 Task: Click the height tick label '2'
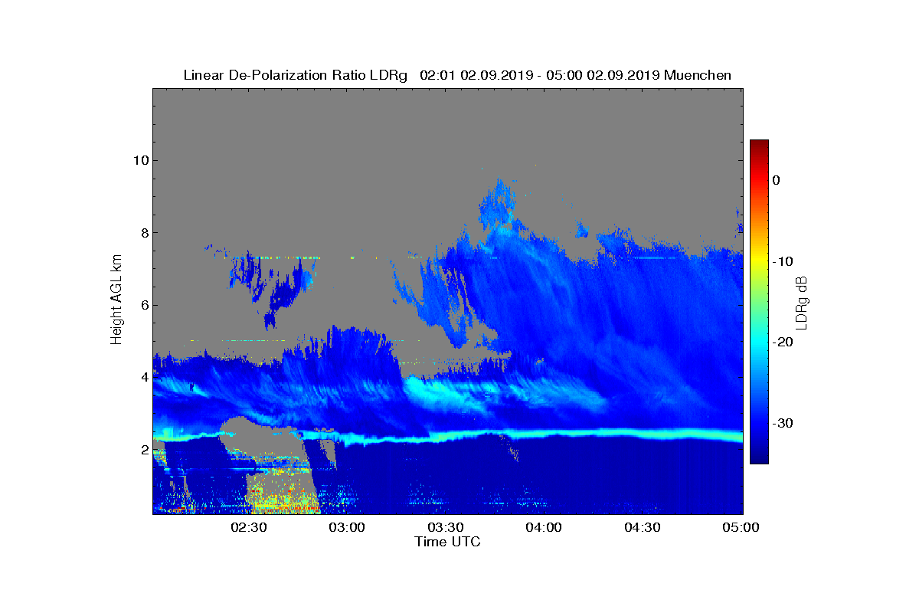point(143,450)
